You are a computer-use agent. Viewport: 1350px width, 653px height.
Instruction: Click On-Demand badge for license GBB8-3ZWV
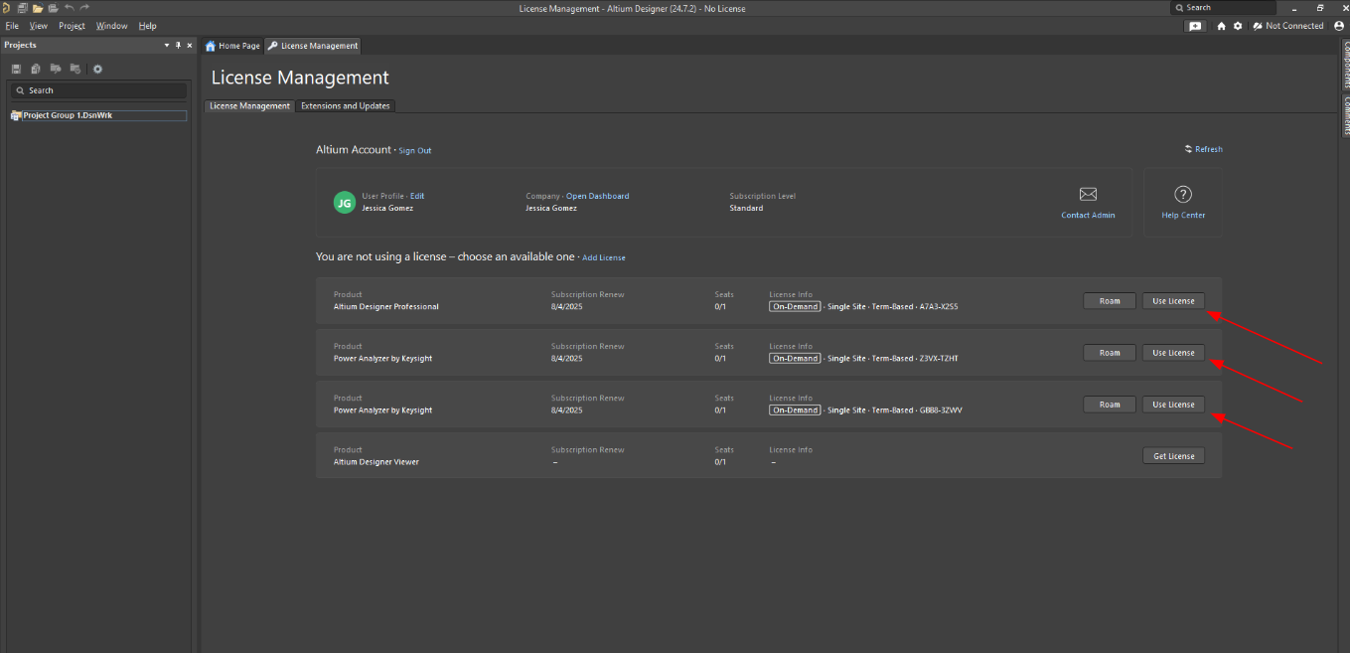coord(795,410)
